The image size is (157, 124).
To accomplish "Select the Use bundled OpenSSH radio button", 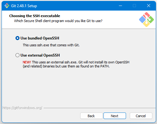I will (x=17, y=38).
